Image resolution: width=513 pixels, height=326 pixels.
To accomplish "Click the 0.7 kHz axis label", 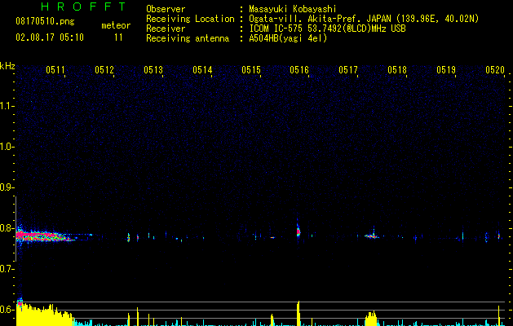I will [7, 269].
